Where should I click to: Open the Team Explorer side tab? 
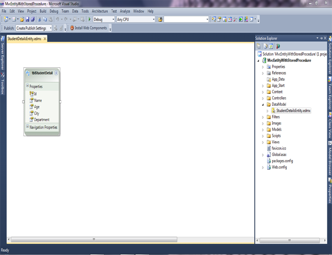(x=329, y=93)
